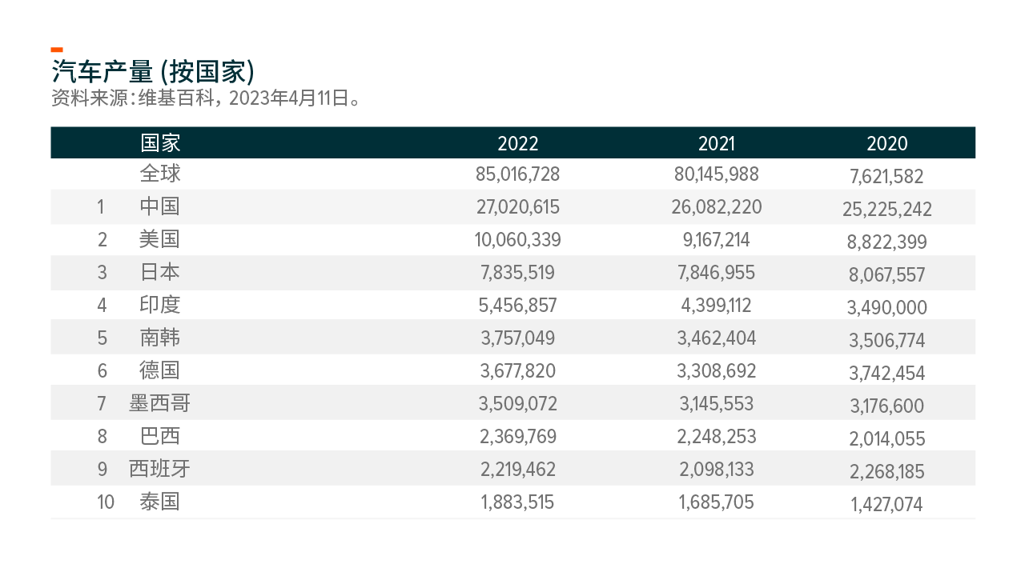Click the value 10,060,339
This screenshot has height=576, width=1025.
518,240
